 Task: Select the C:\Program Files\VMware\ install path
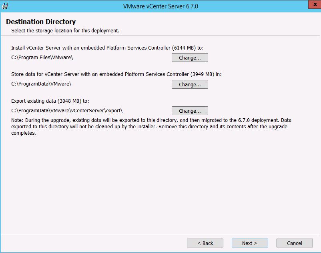coord(42,58)
